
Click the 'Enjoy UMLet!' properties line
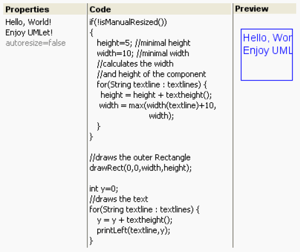pyautogui.click(x=29, y=32)
